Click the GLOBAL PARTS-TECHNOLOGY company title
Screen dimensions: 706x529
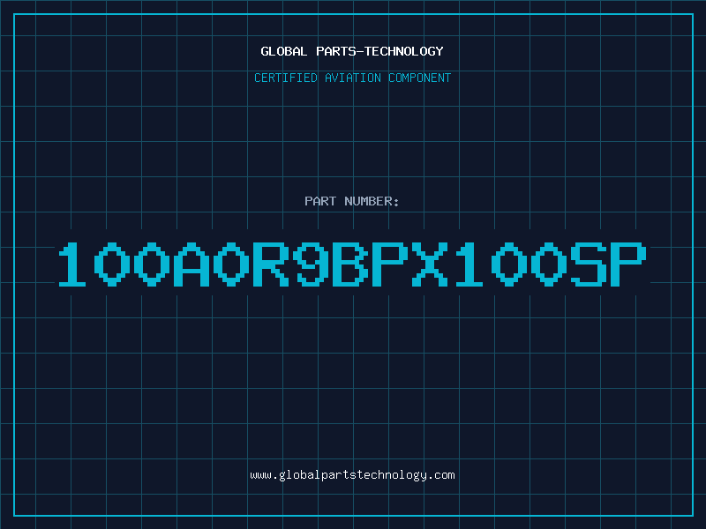(352, 51)
